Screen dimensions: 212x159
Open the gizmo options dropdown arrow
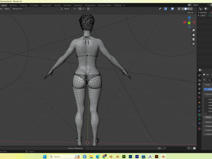point(168,9)
